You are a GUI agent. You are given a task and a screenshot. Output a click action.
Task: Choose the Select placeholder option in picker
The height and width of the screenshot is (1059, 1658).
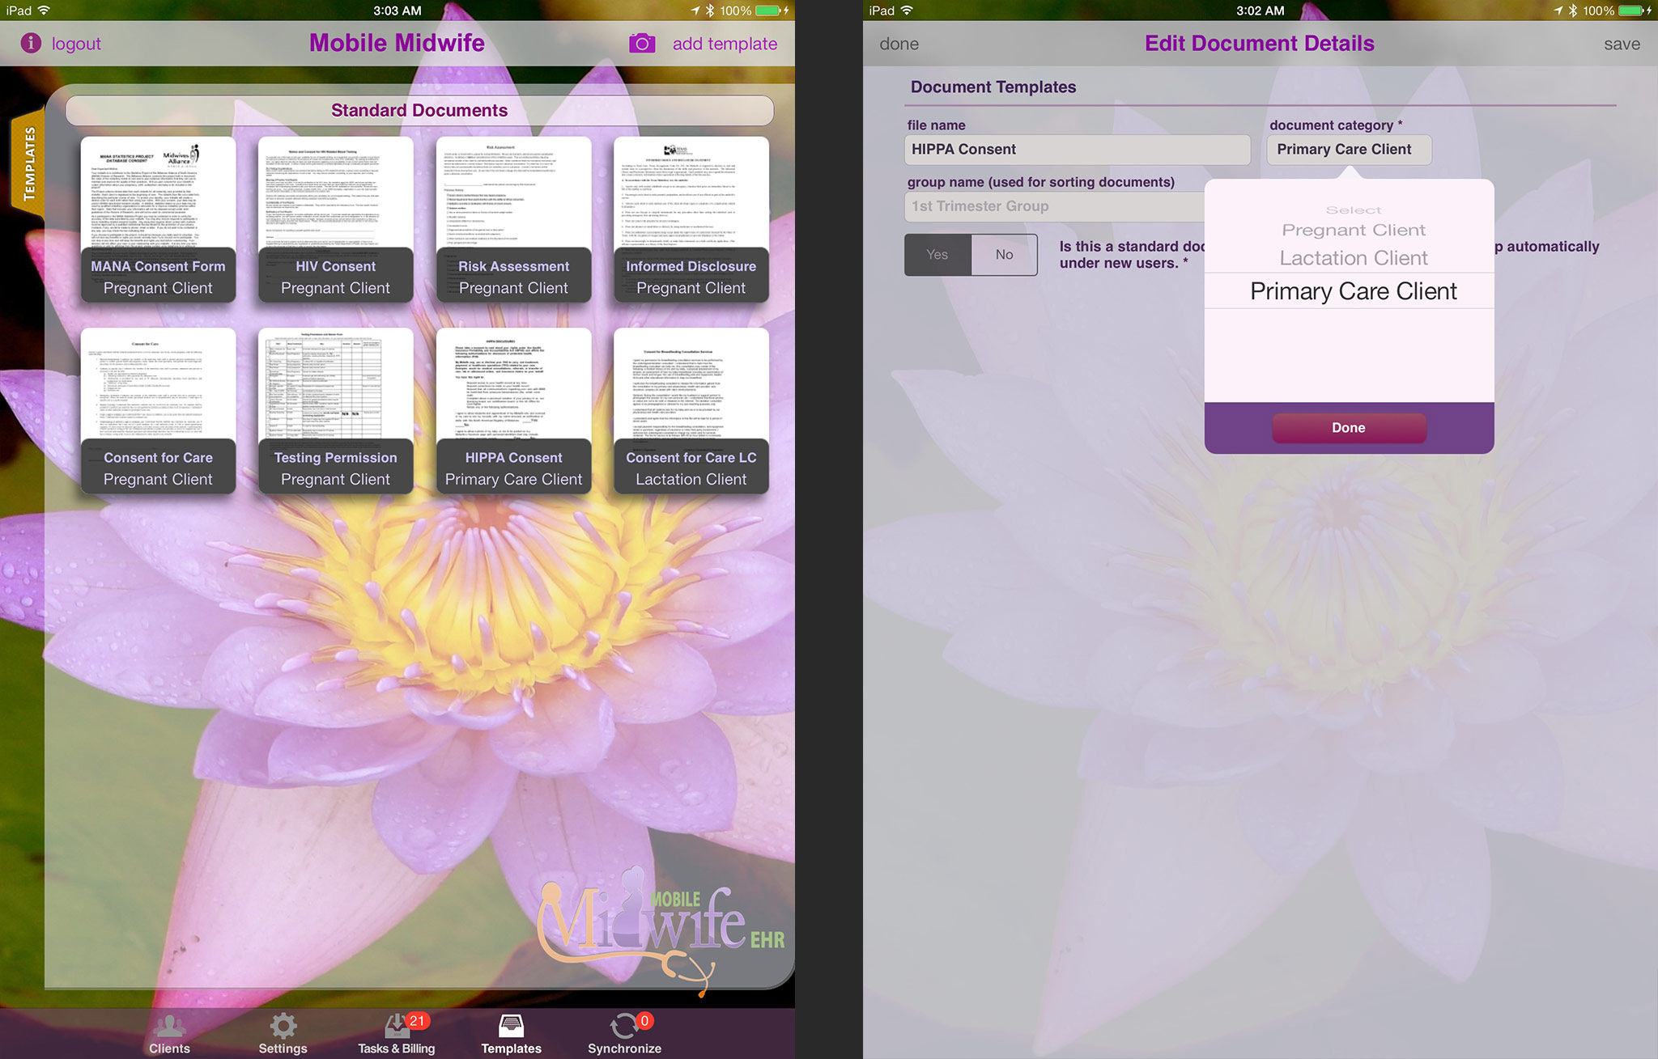pos(1353,210)
